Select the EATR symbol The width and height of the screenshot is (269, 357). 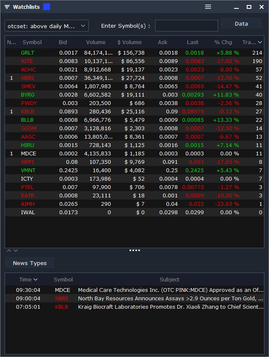click(x=28, y=196)
